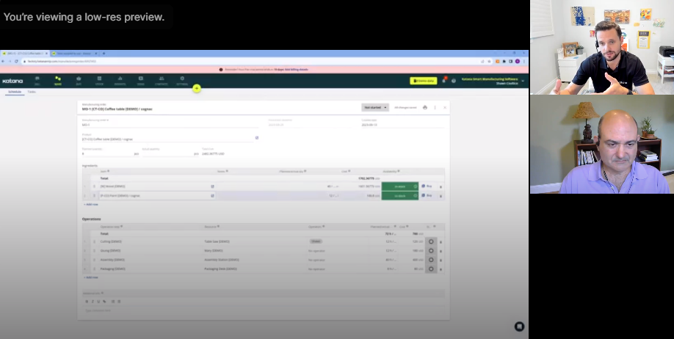Click the Created date 2023-09-13 field

coord(403,125)
